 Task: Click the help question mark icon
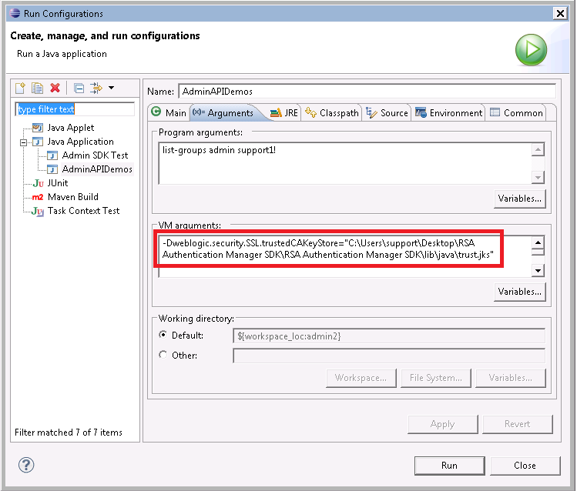point(26,465)
